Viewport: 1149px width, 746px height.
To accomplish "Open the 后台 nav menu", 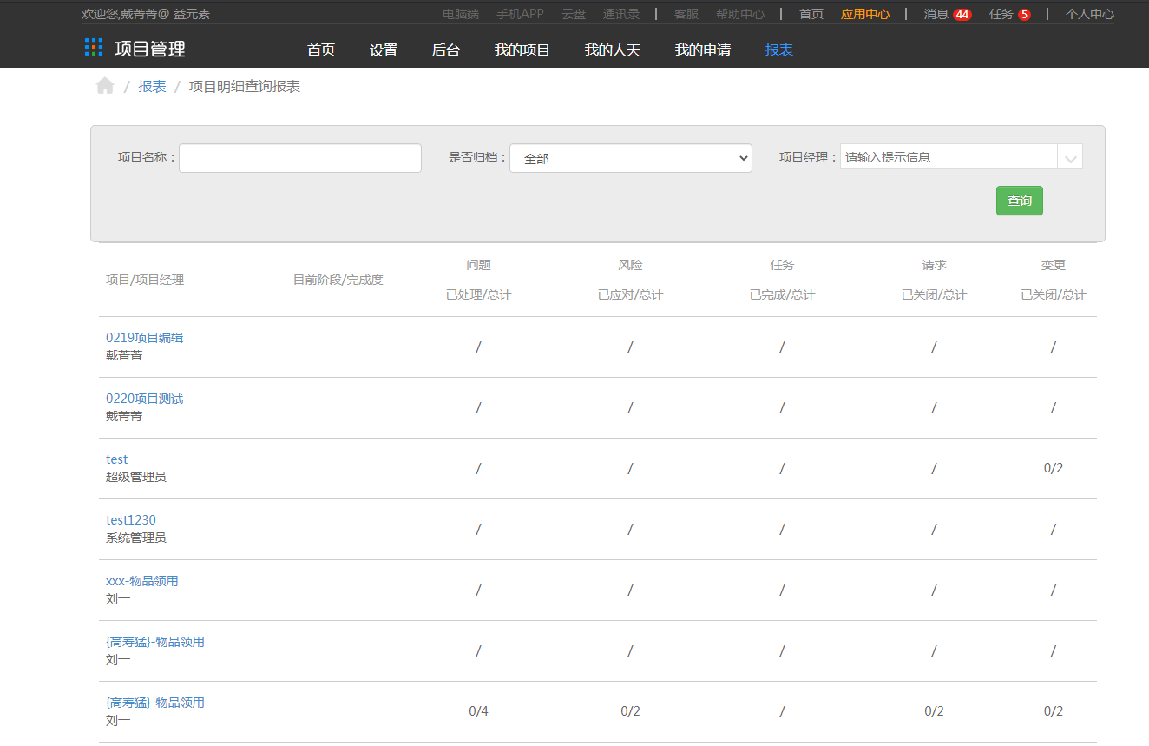I will 446,50.
